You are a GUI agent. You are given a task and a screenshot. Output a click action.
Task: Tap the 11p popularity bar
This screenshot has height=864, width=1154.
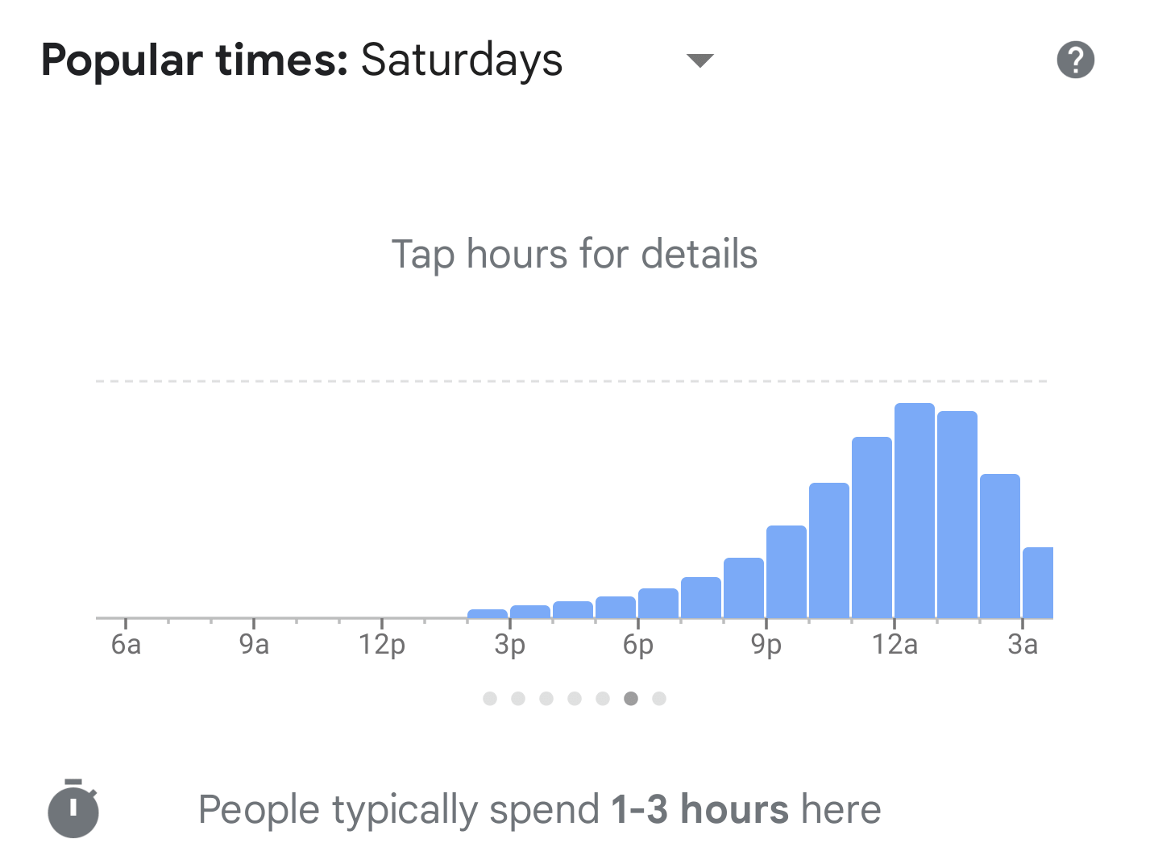pyautogui.click(x=871, y=527)
